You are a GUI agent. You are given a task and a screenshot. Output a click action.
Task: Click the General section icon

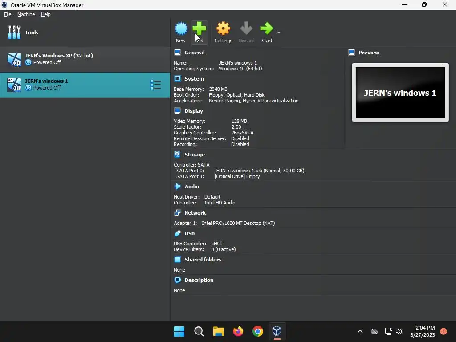pyautogui.click(x=177, y=53)
